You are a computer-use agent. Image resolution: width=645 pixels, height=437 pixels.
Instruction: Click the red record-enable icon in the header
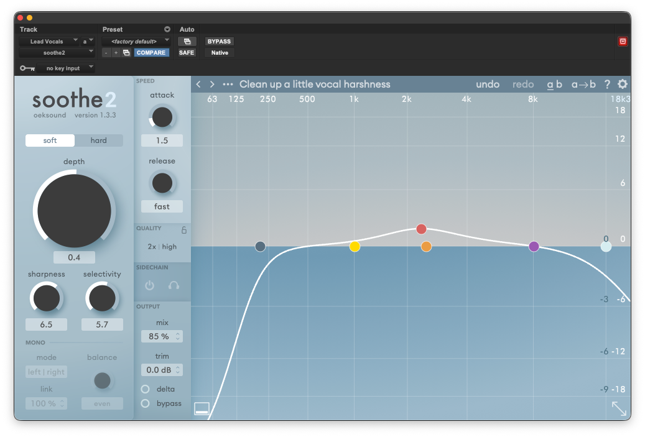(622, 41)
